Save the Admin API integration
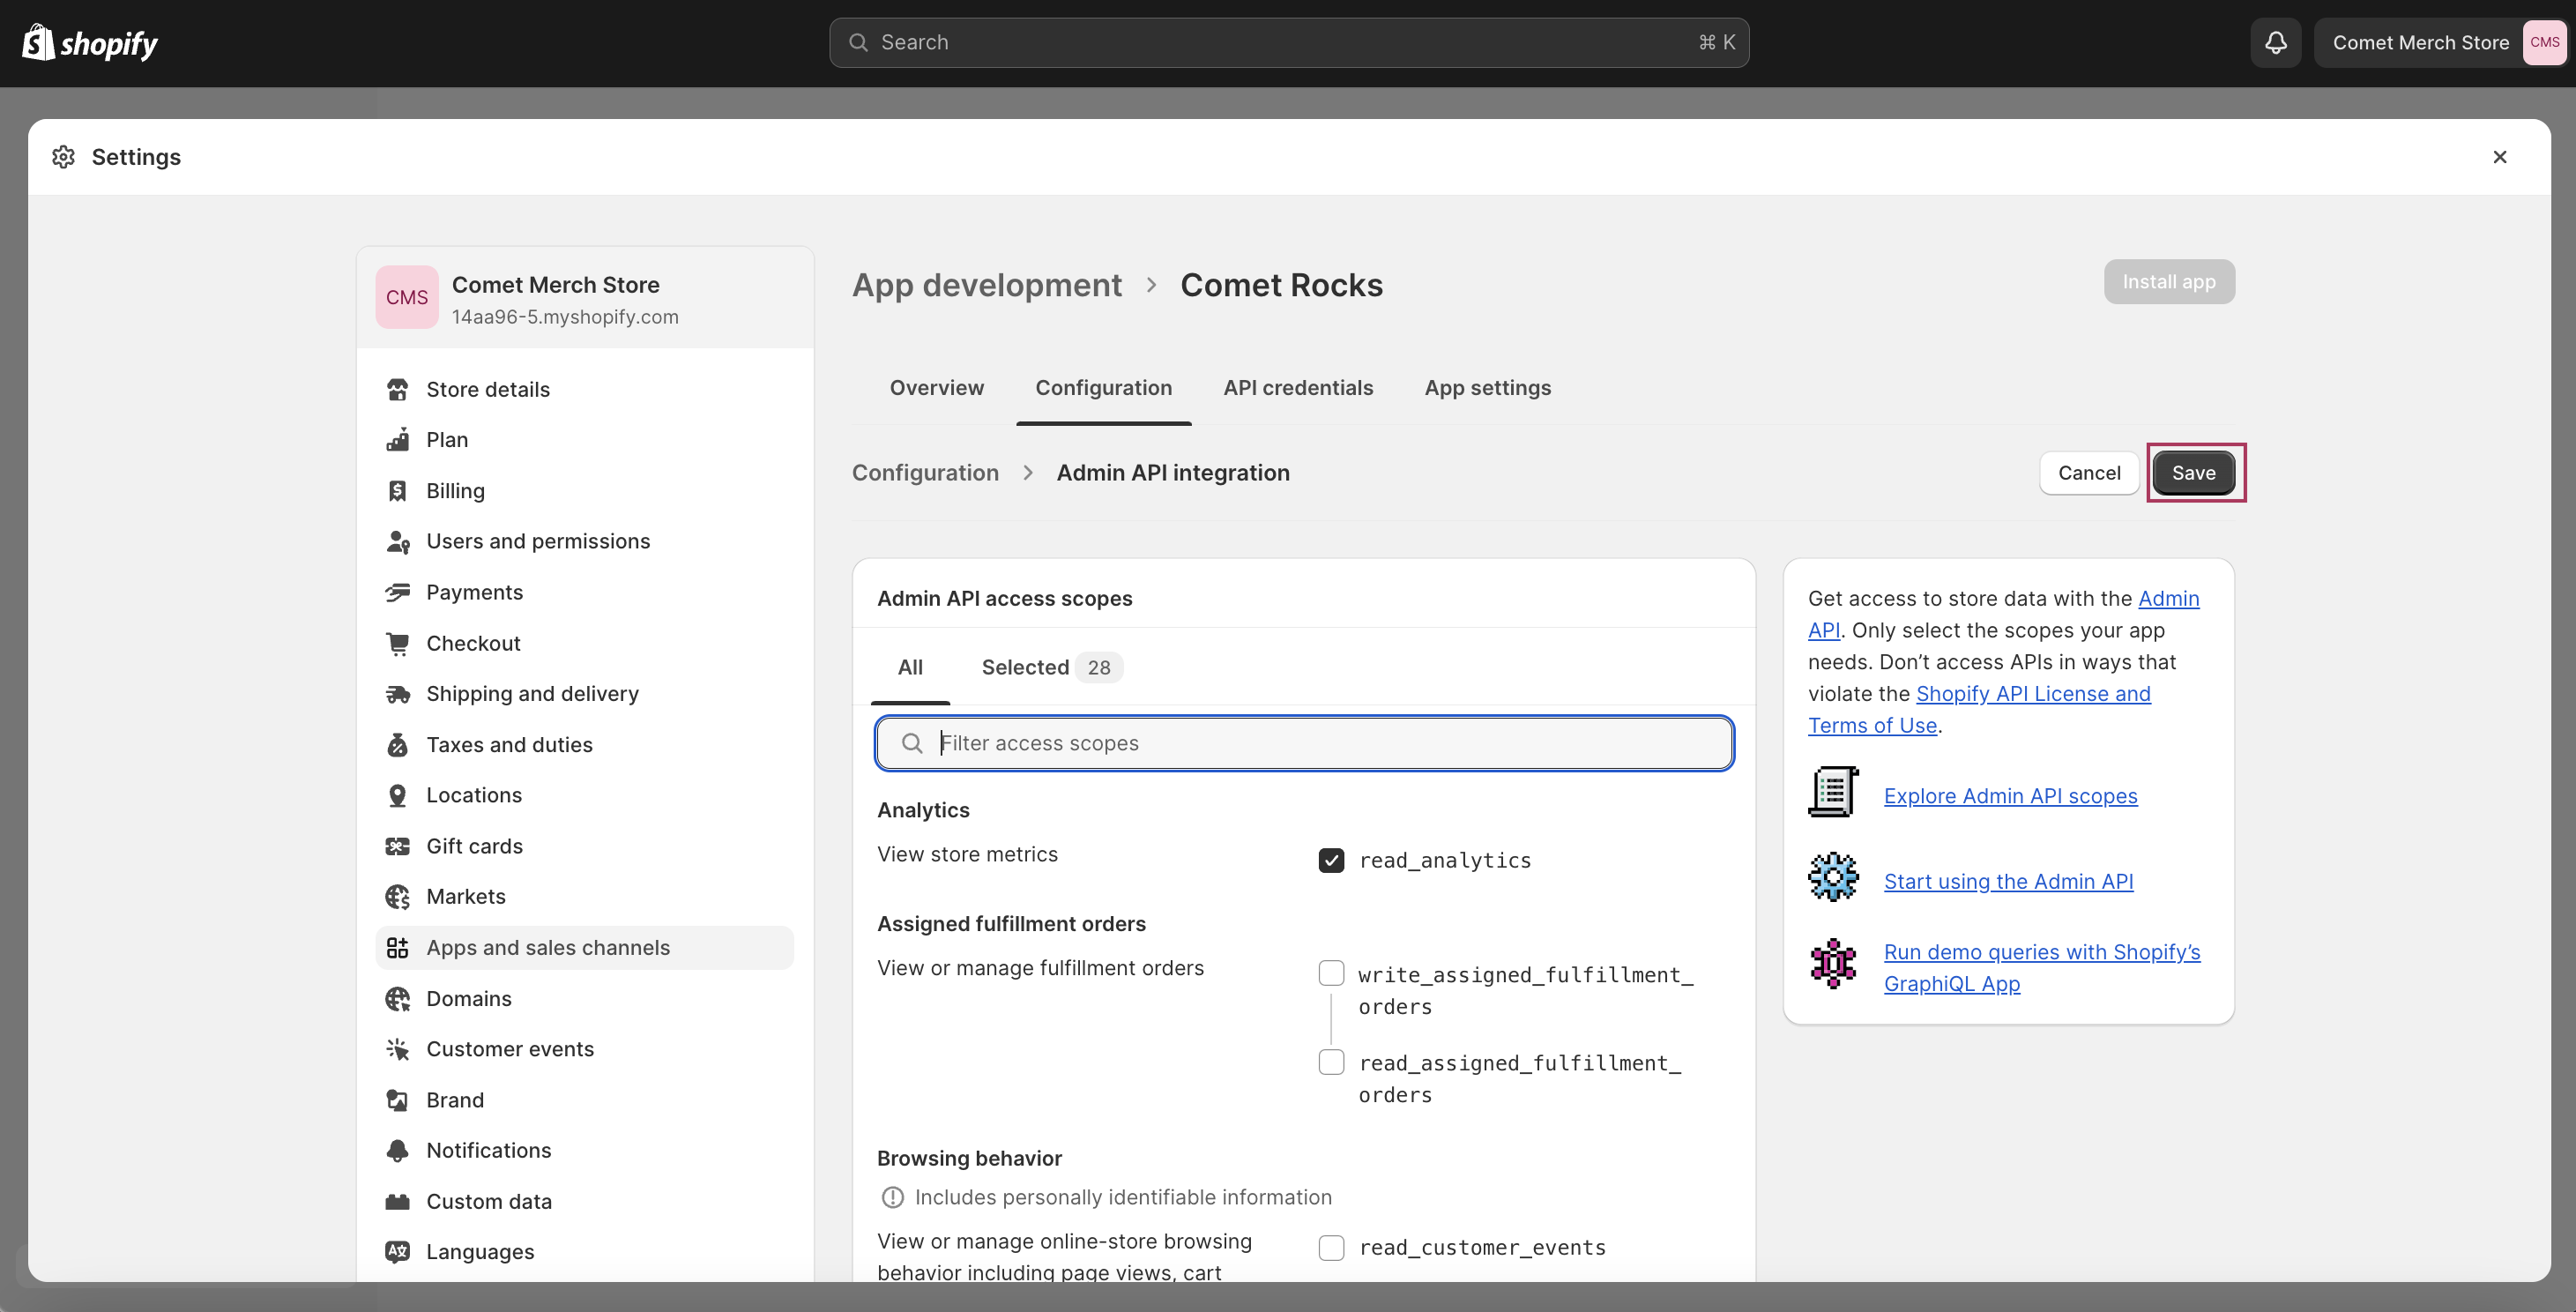The image size is (2576, 1312). (2193, 473)
